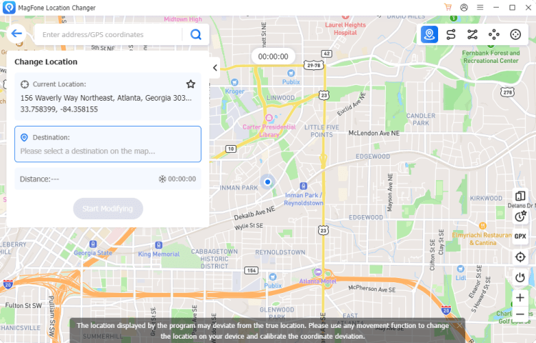The height and width of the screenshot is (343, 536).
Task: Select the two-spot route mode icon
Action: (451, 34)
